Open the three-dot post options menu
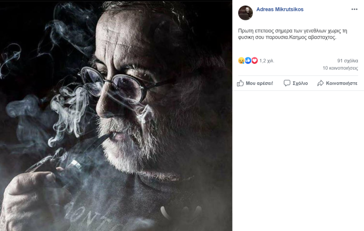 point(354,9)
